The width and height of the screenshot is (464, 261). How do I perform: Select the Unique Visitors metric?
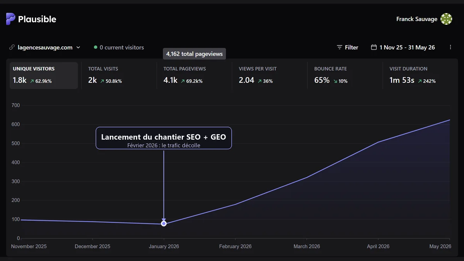click(x=44, y=75)
